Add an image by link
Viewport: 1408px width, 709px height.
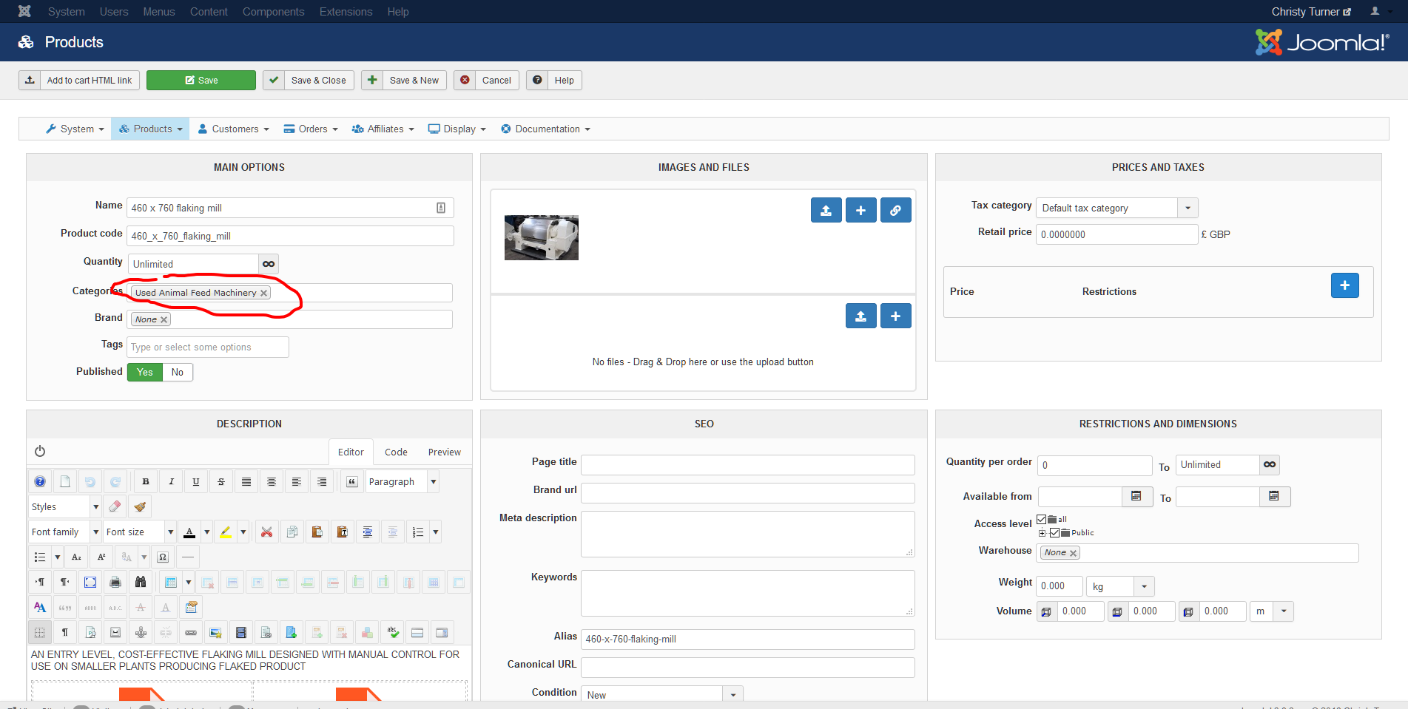pos(896,211)
